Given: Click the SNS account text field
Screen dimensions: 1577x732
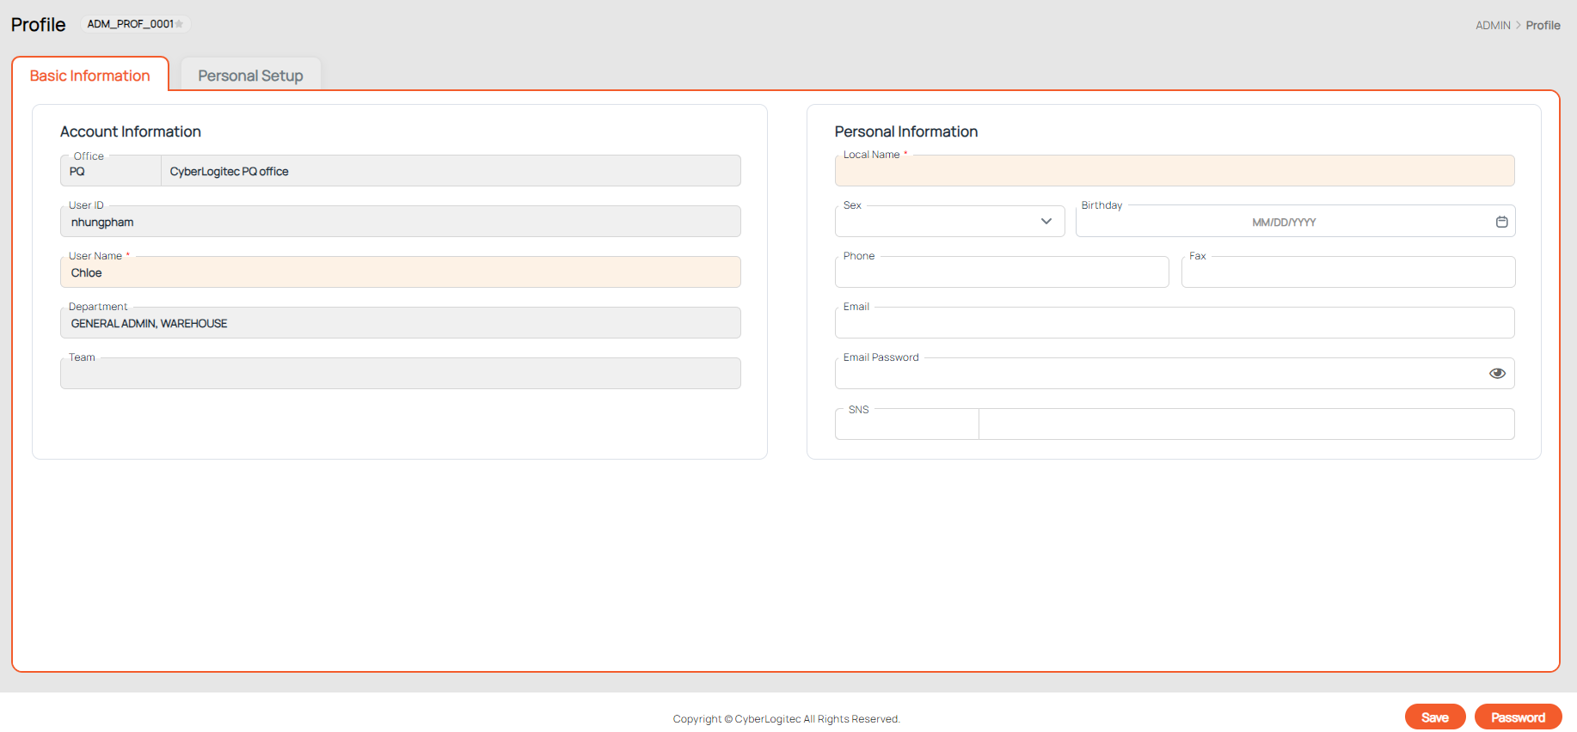Looking at the screenshot, I should coord(1246,424).
